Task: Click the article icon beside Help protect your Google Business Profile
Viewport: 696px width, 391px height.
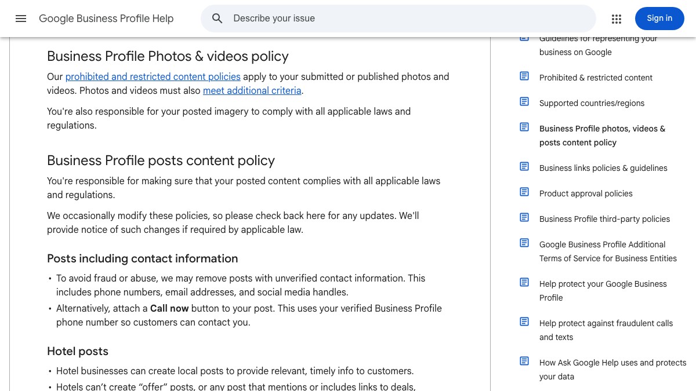Action: click(524, 282)
